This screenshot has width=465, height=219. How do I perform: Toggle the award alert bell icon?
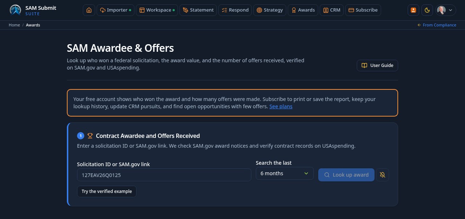point(383,175)
